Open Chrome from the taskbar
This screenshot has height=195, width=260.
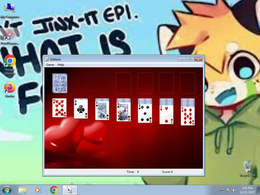point(54,190)
